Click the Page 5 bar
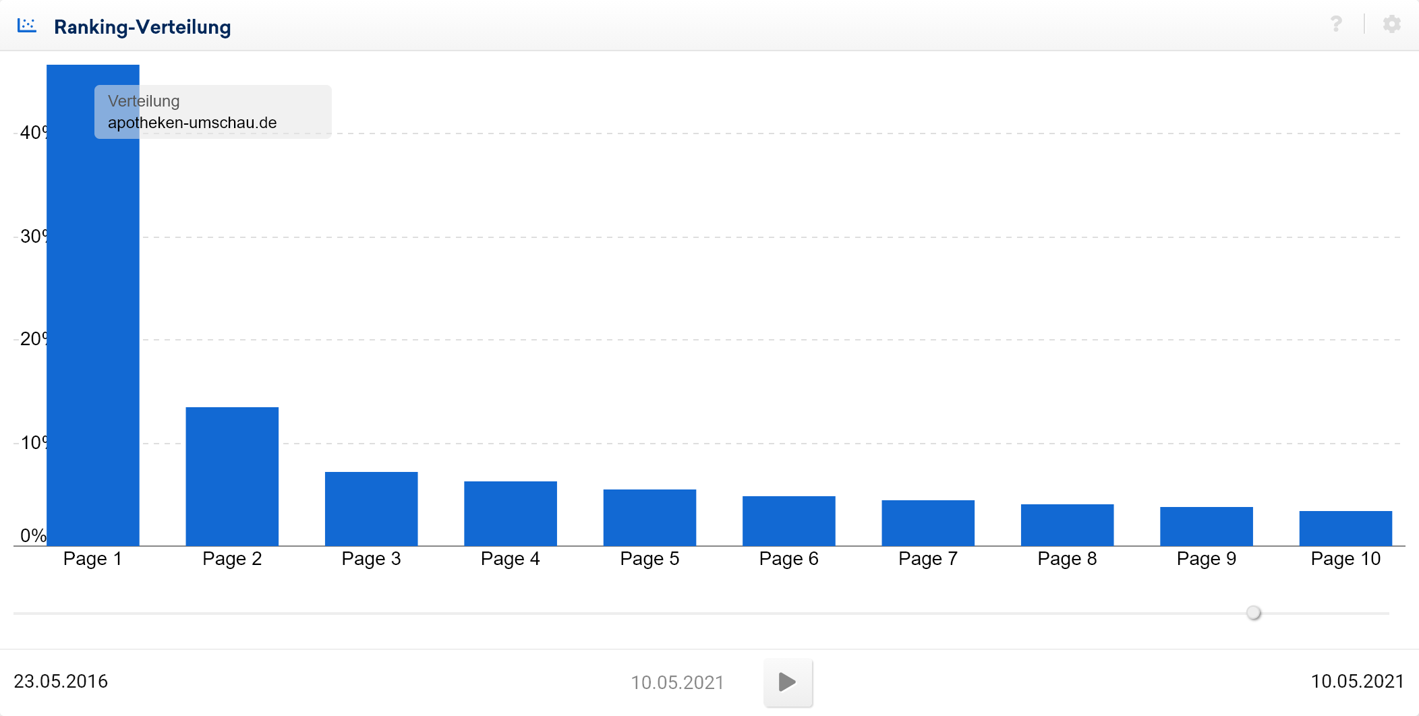 coord(649,517)
